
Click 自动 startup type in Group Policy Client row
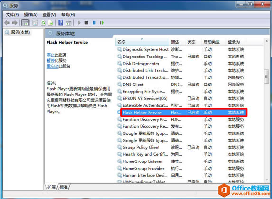pyautogui.click(x=207, y=147)
